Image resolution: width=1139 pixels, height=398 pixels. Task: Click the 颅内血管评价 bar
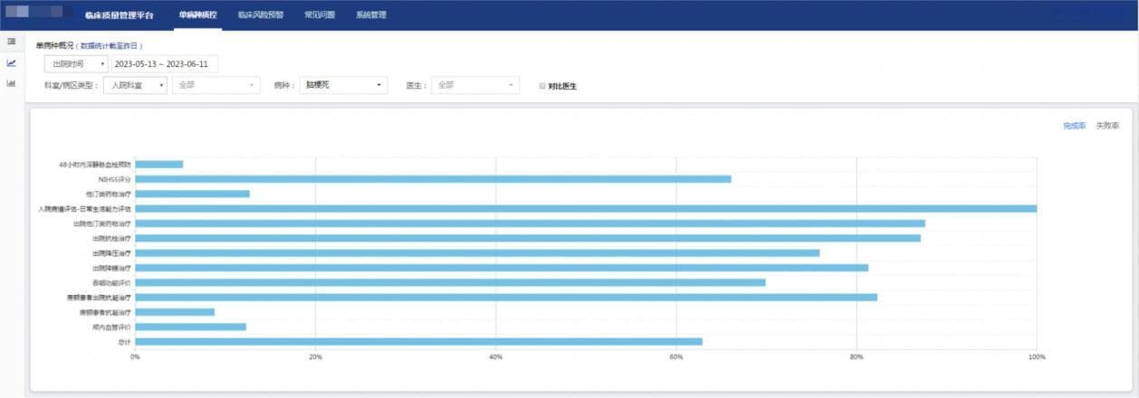tap(191, 327)
